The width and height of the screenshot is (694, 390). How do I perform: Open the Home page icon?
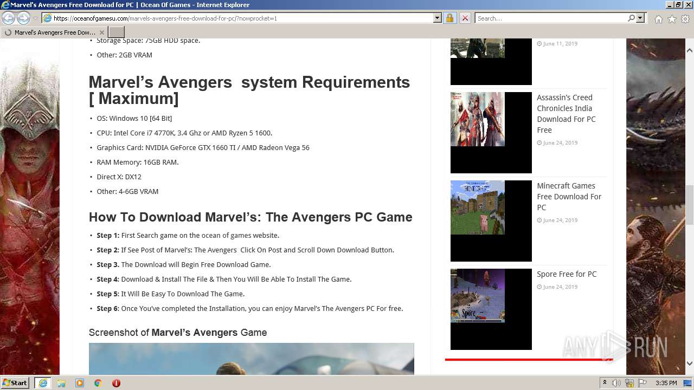pos(658,19)
